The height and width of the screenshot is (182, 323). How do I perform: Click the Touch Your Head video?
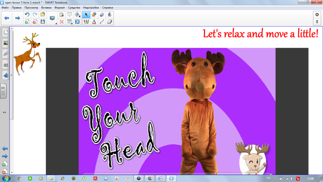pyautogui.click(x=177, y=111)
